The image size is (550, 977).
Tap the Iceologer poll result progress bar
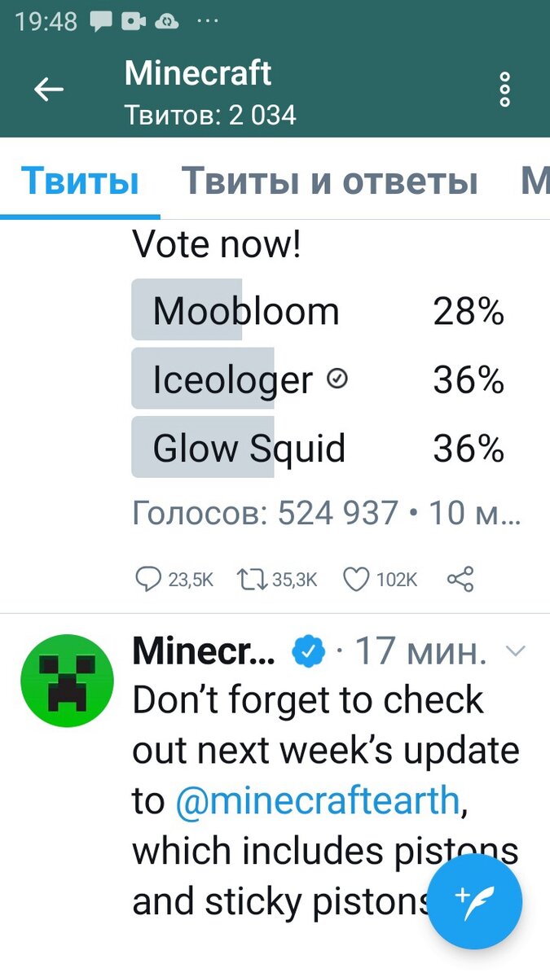(x=202, y=379)
